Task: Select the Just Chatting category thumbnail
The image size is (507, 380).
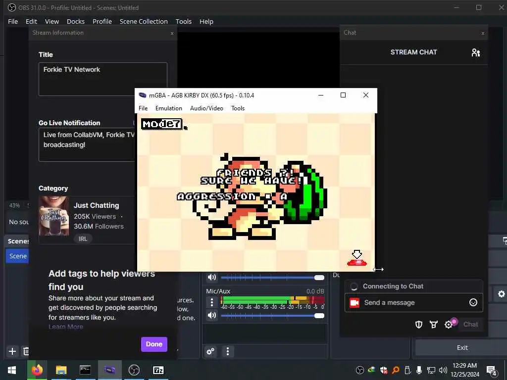Action: (x=53, y=216)
